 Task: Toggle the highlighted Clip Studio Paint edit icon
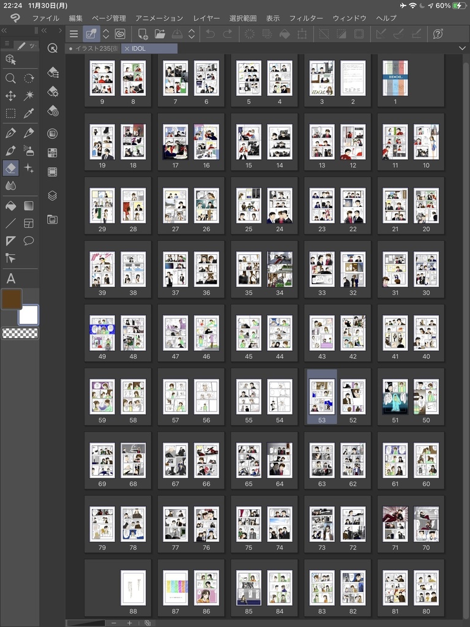pos(91,34)
